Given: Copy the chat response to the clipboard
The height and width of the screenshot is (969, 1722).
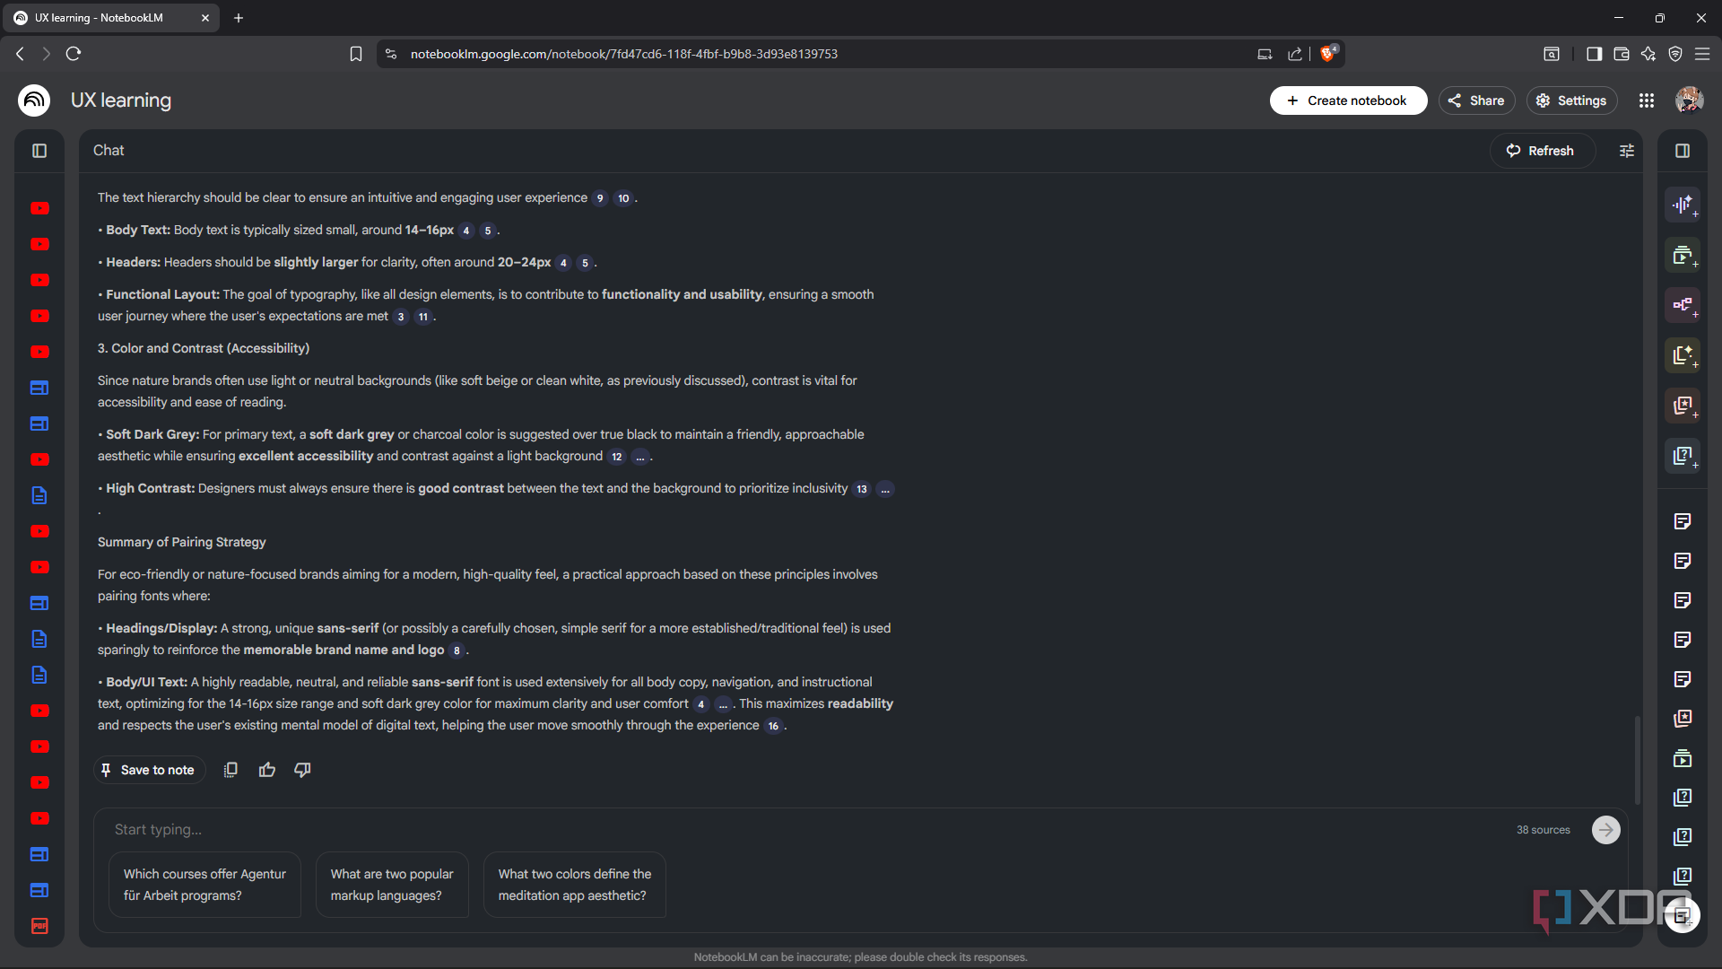Looking at the screenshot, I should [x=230, y=770].
